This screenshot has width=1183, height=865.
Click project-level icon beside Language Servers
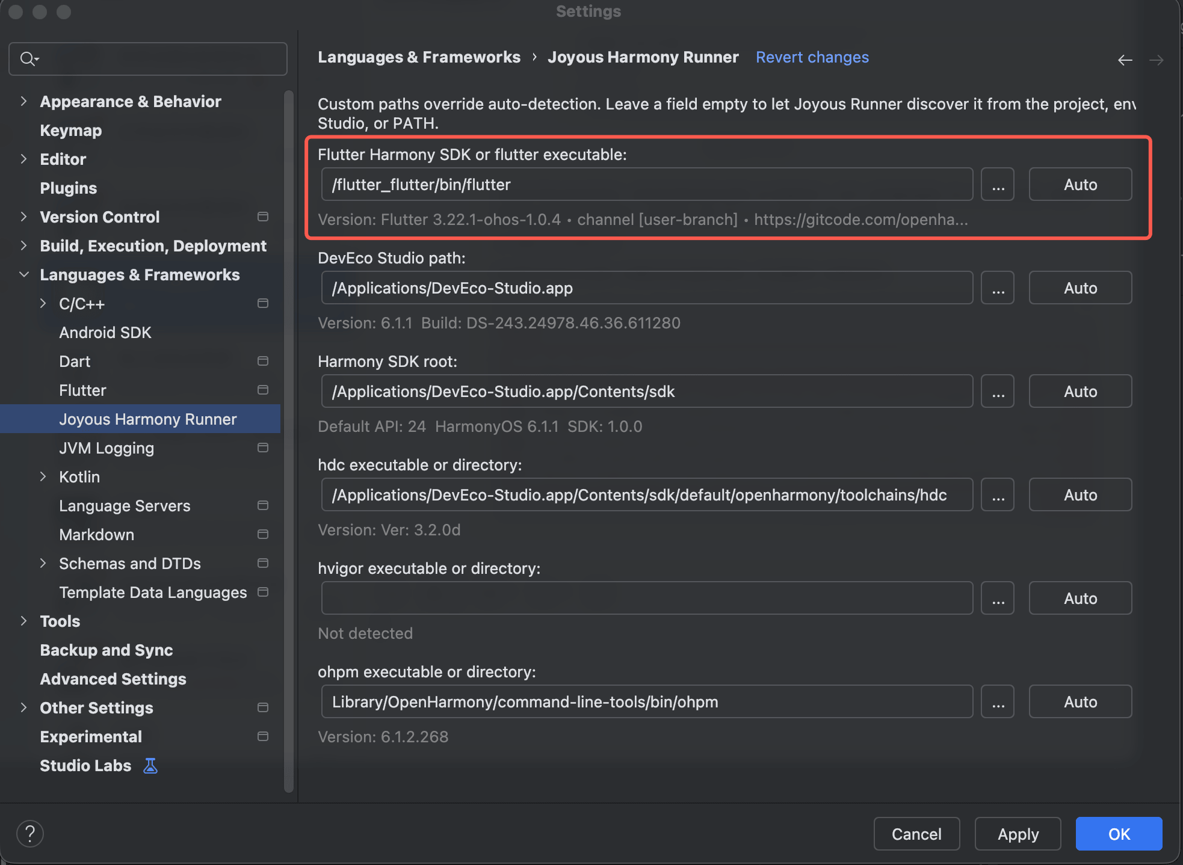click(x=263, y=505)
